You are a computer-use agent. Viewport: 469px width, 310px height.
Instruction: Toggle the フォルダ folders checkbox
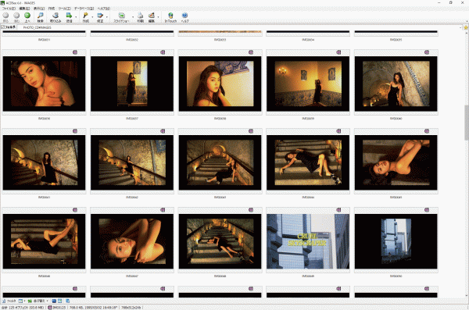(2, 27)
